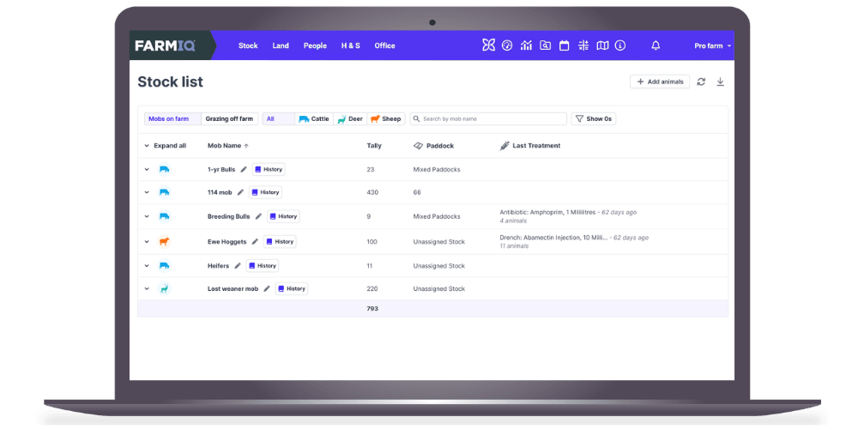Open the farm map icon
Viewport: 858px width, 429px height.
(x=602, y=45)
